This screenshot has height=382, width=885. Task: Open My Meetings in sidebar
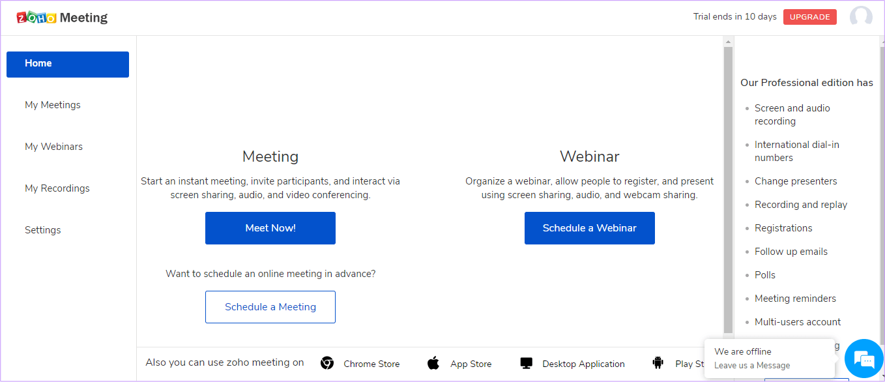point(53,105)
